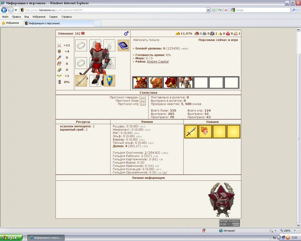Open a new blank browser tab
This screenshot has width=301, height=241.
(x=97, y=23)
